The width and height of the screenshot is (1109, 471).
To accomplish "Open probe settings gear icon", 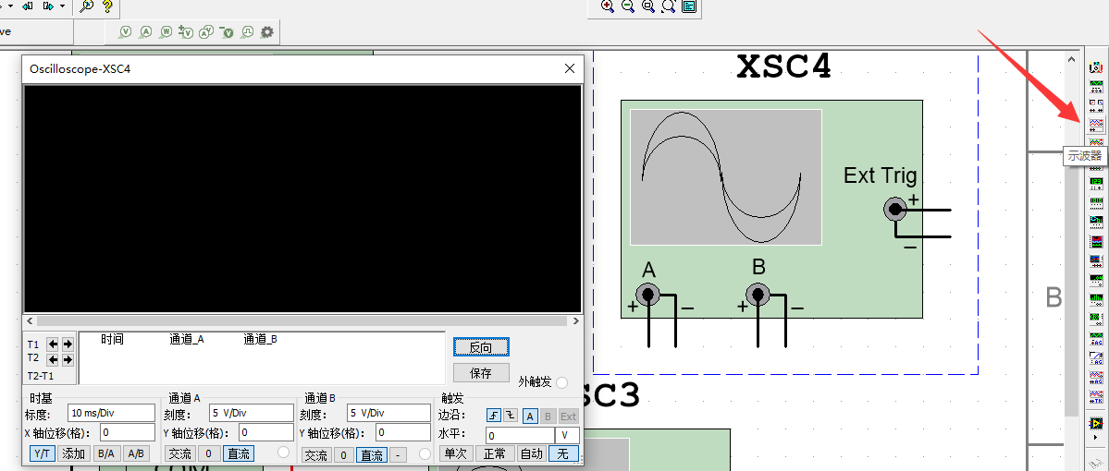I will tap(267, 32).
